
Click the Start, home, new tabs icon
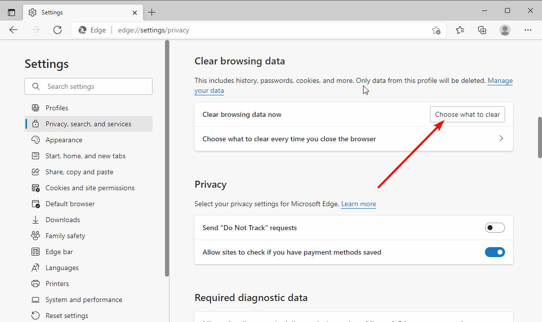tap(35, 156)
